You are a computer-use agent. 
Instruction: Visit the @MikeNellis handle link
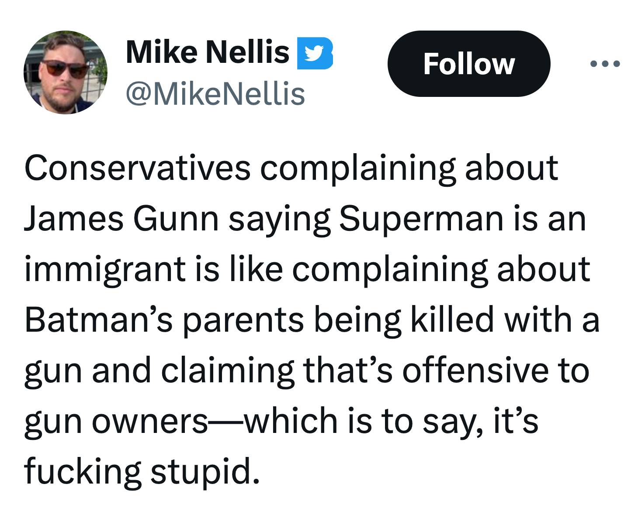coord(215,94)
